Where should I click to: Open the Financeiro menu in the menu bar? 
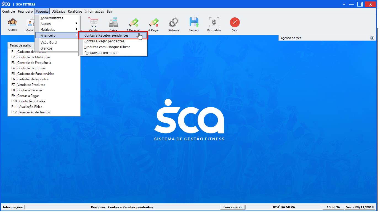pyautogui.click(x=25, y=12)
